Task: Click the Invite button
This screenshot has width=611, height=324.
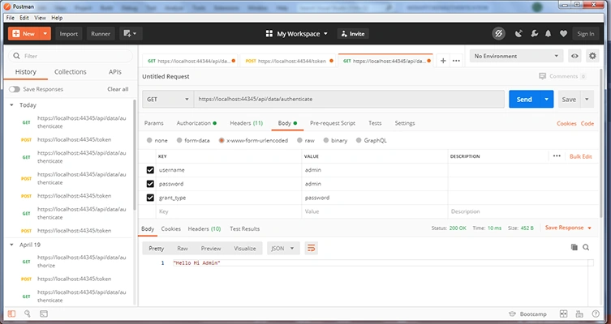Action: point(353,34)
